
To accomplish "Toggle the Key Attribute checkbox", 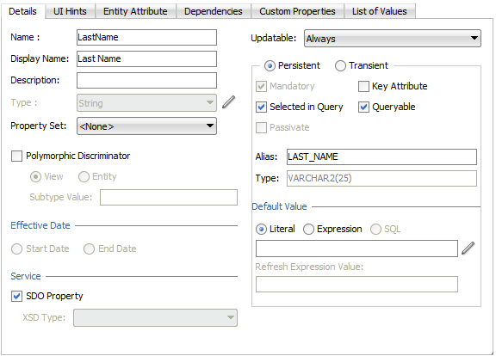I will click(363, 86).
